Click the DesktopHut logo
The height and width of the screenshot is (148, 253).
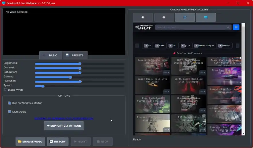point(144,27)
